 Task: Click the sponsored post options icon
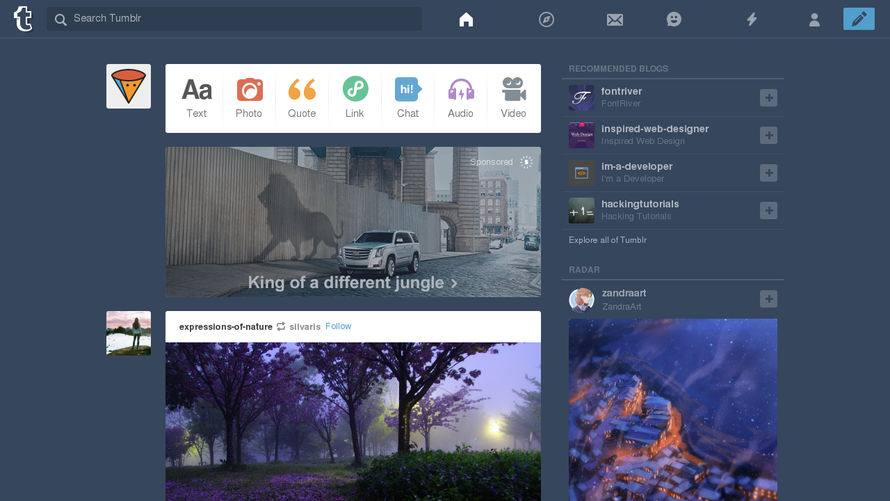coord(526,162)
